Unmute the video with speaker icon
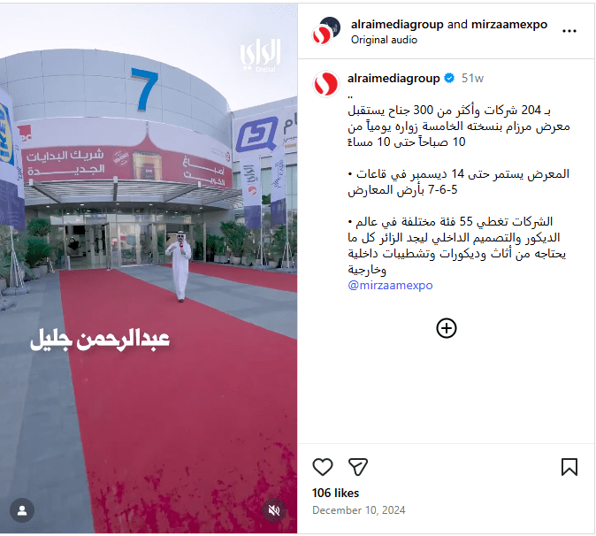The image size is (596, 536). pyautogui.click(x=273, y=510)
